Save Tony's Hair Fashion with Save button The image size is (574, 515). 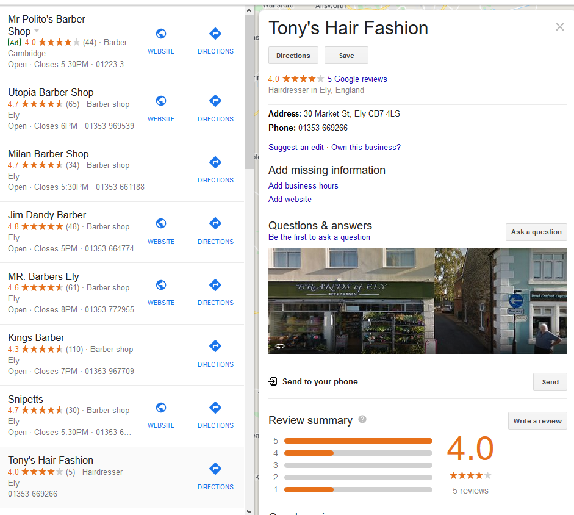point(346,56)
